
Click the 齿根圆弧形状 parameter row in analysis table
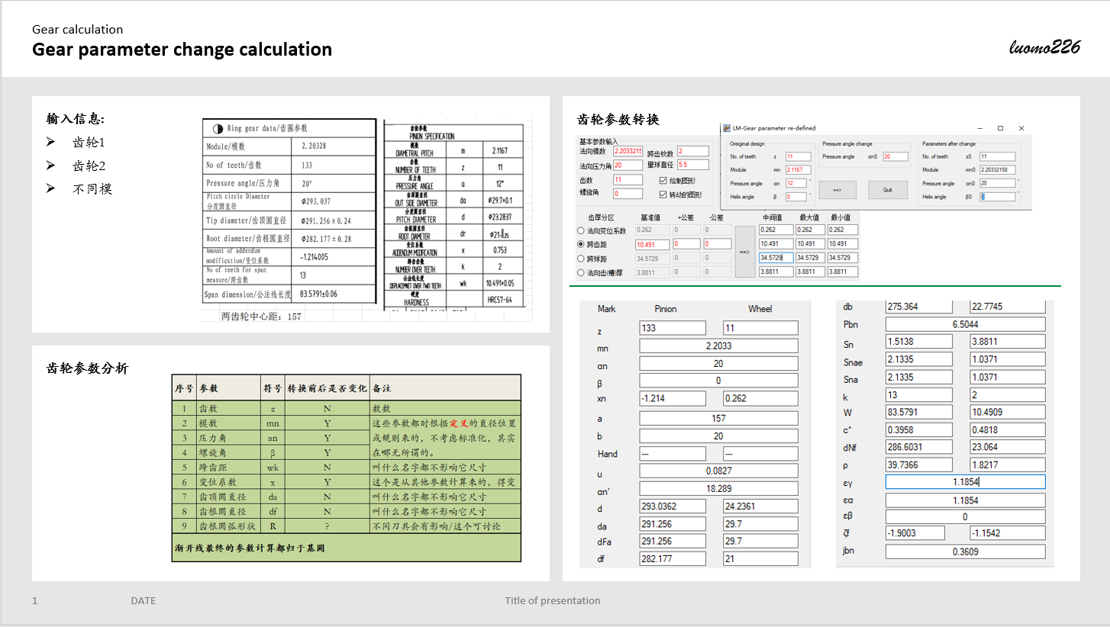pyautogui.click(x=347, y=526)
